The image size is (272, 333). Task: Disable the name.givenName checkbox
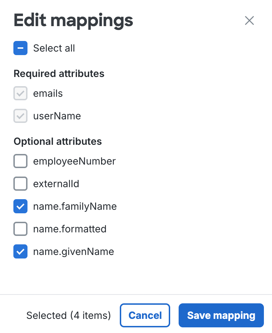20,251
